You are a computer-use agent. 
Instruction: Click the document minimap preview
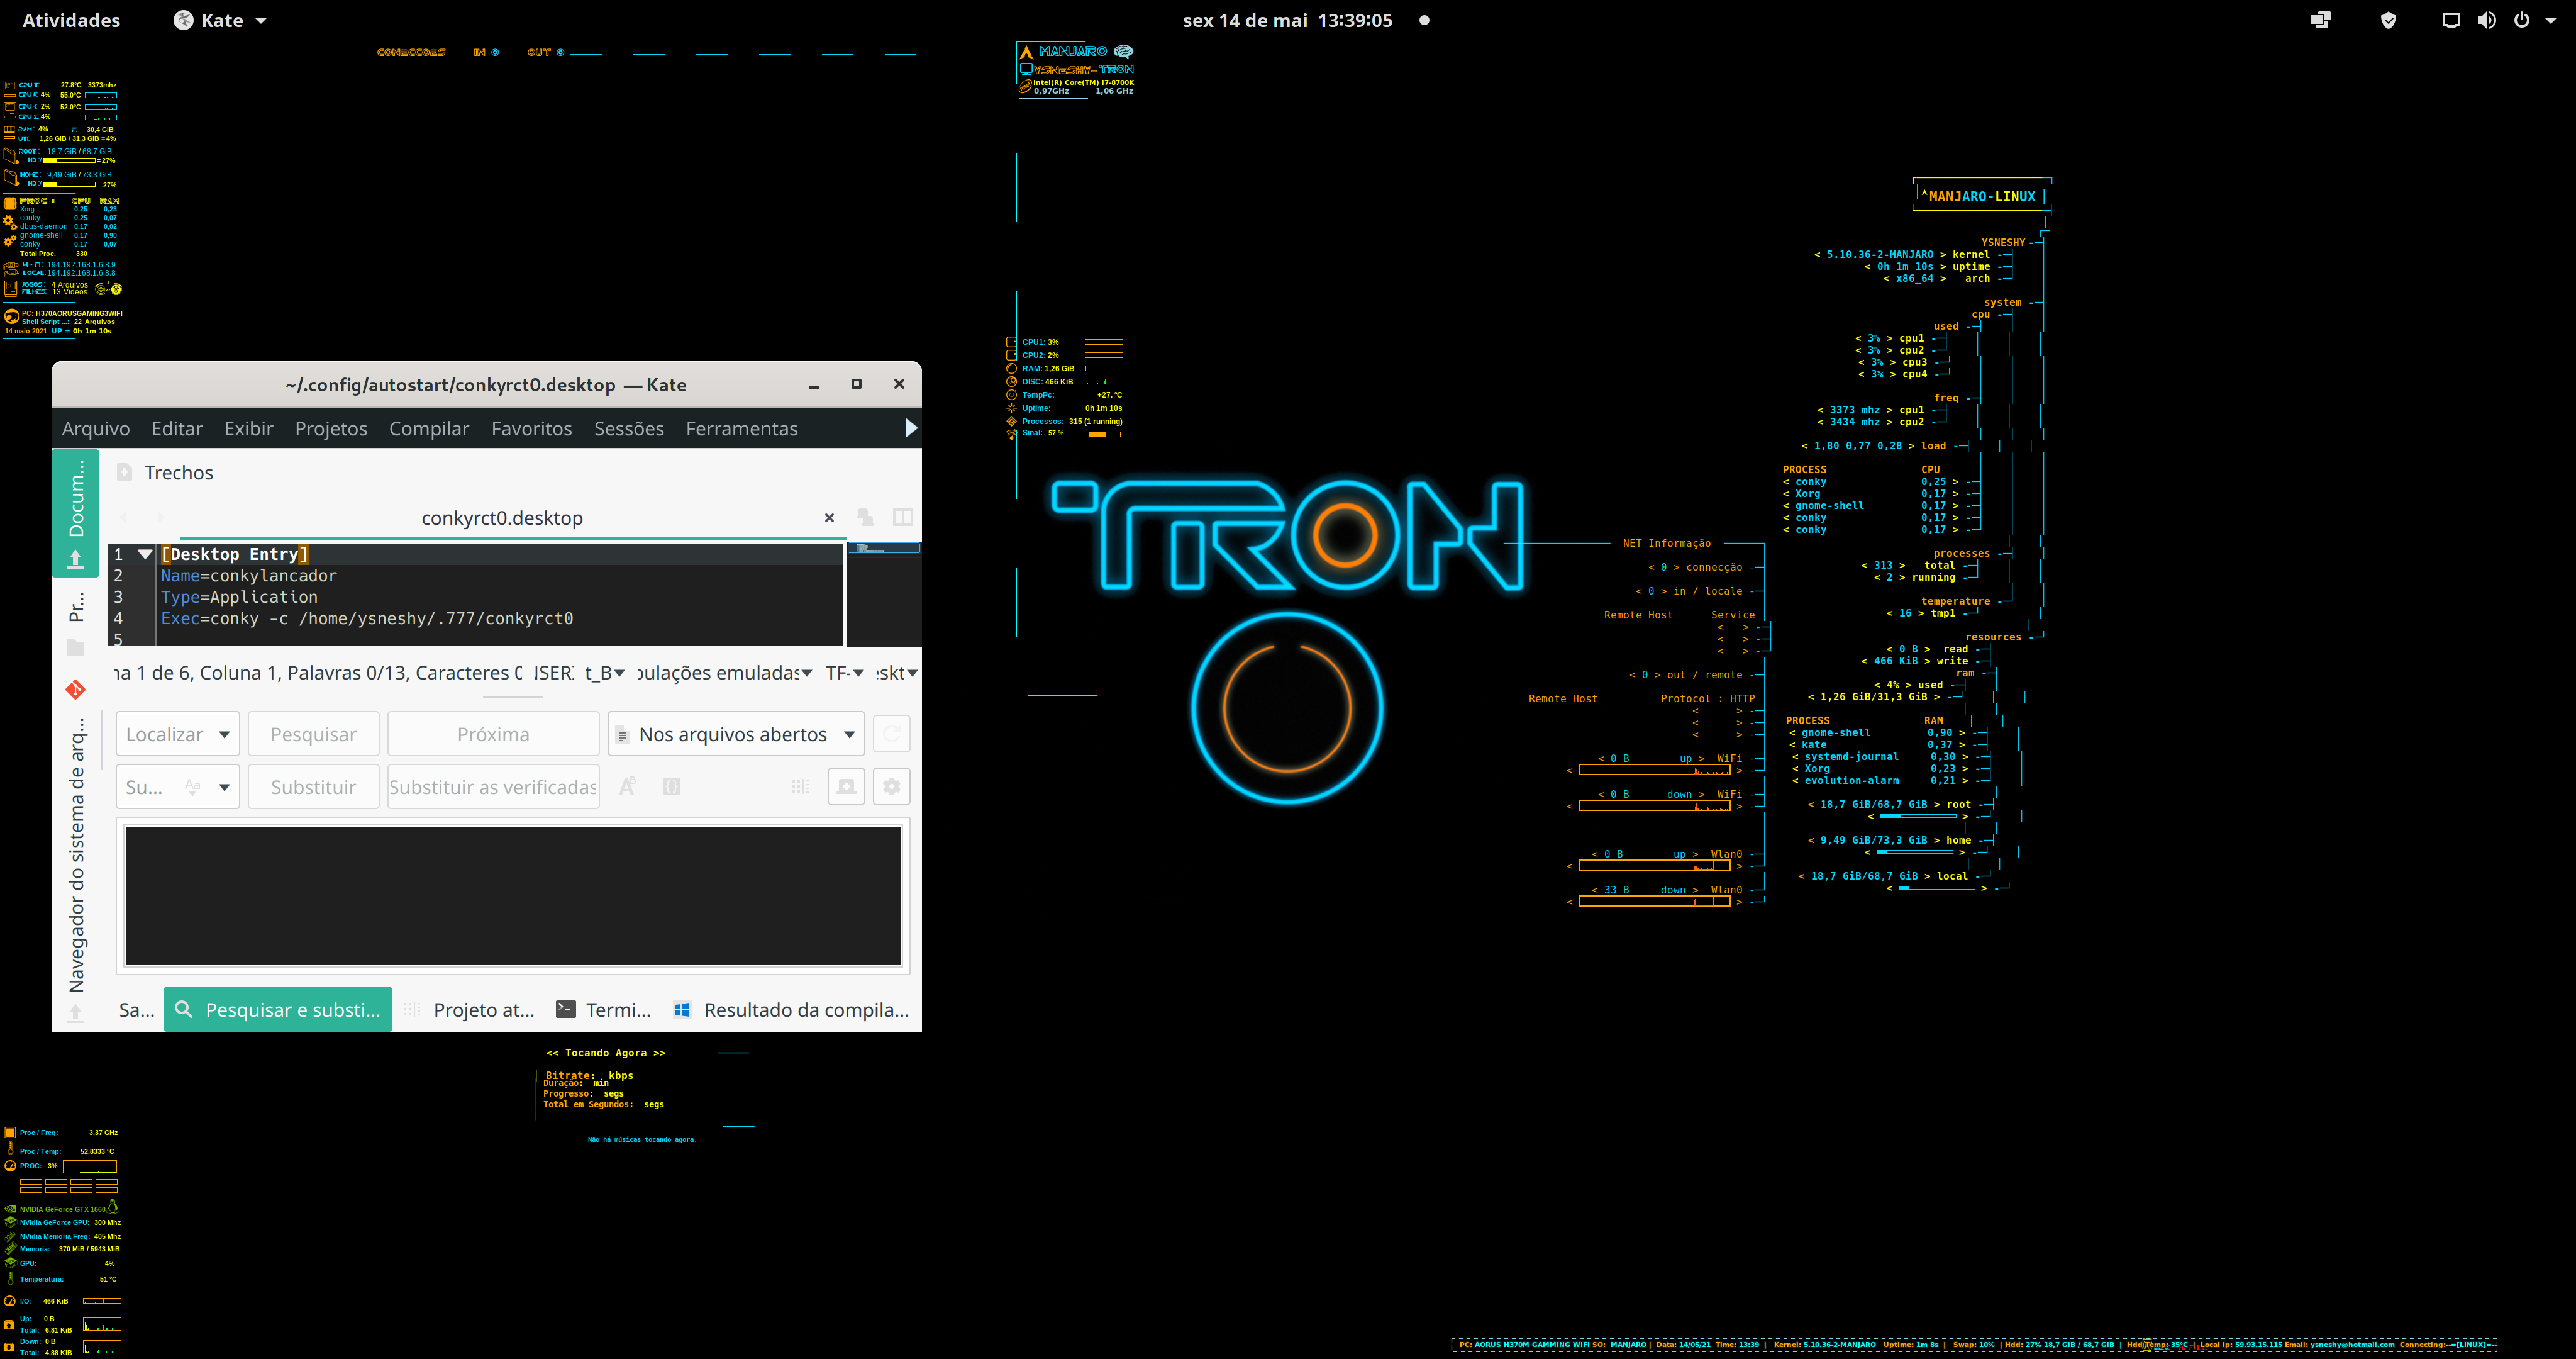pos(884,595)
